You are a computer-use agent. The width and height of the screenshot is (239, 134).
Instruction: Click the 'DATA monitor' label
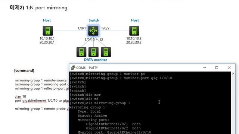pyautogui.click(x=96, y=60)
